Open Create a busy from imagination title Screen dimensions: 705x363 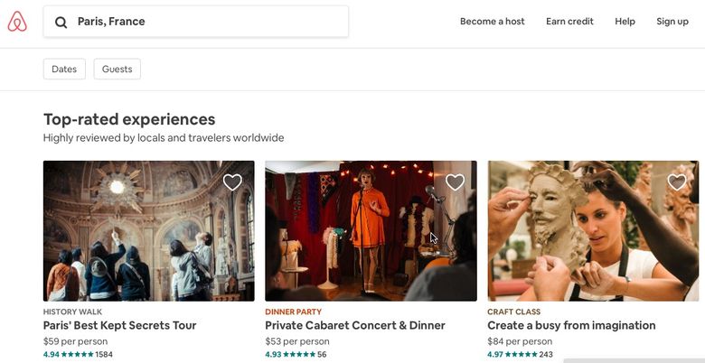tap(571, 326)
